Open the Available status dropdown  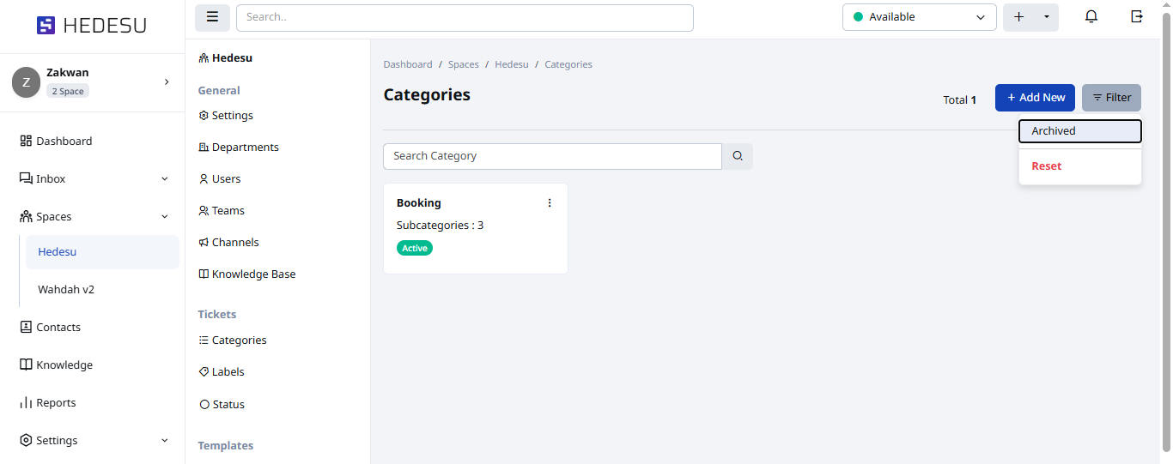pos(919,17)
